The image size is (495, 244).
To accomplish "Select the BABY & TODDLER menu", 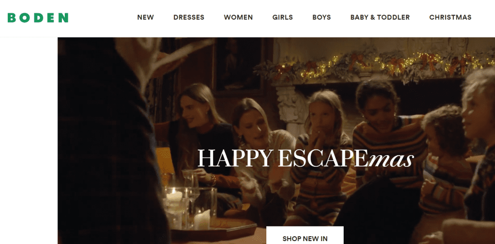I will 380,17.
